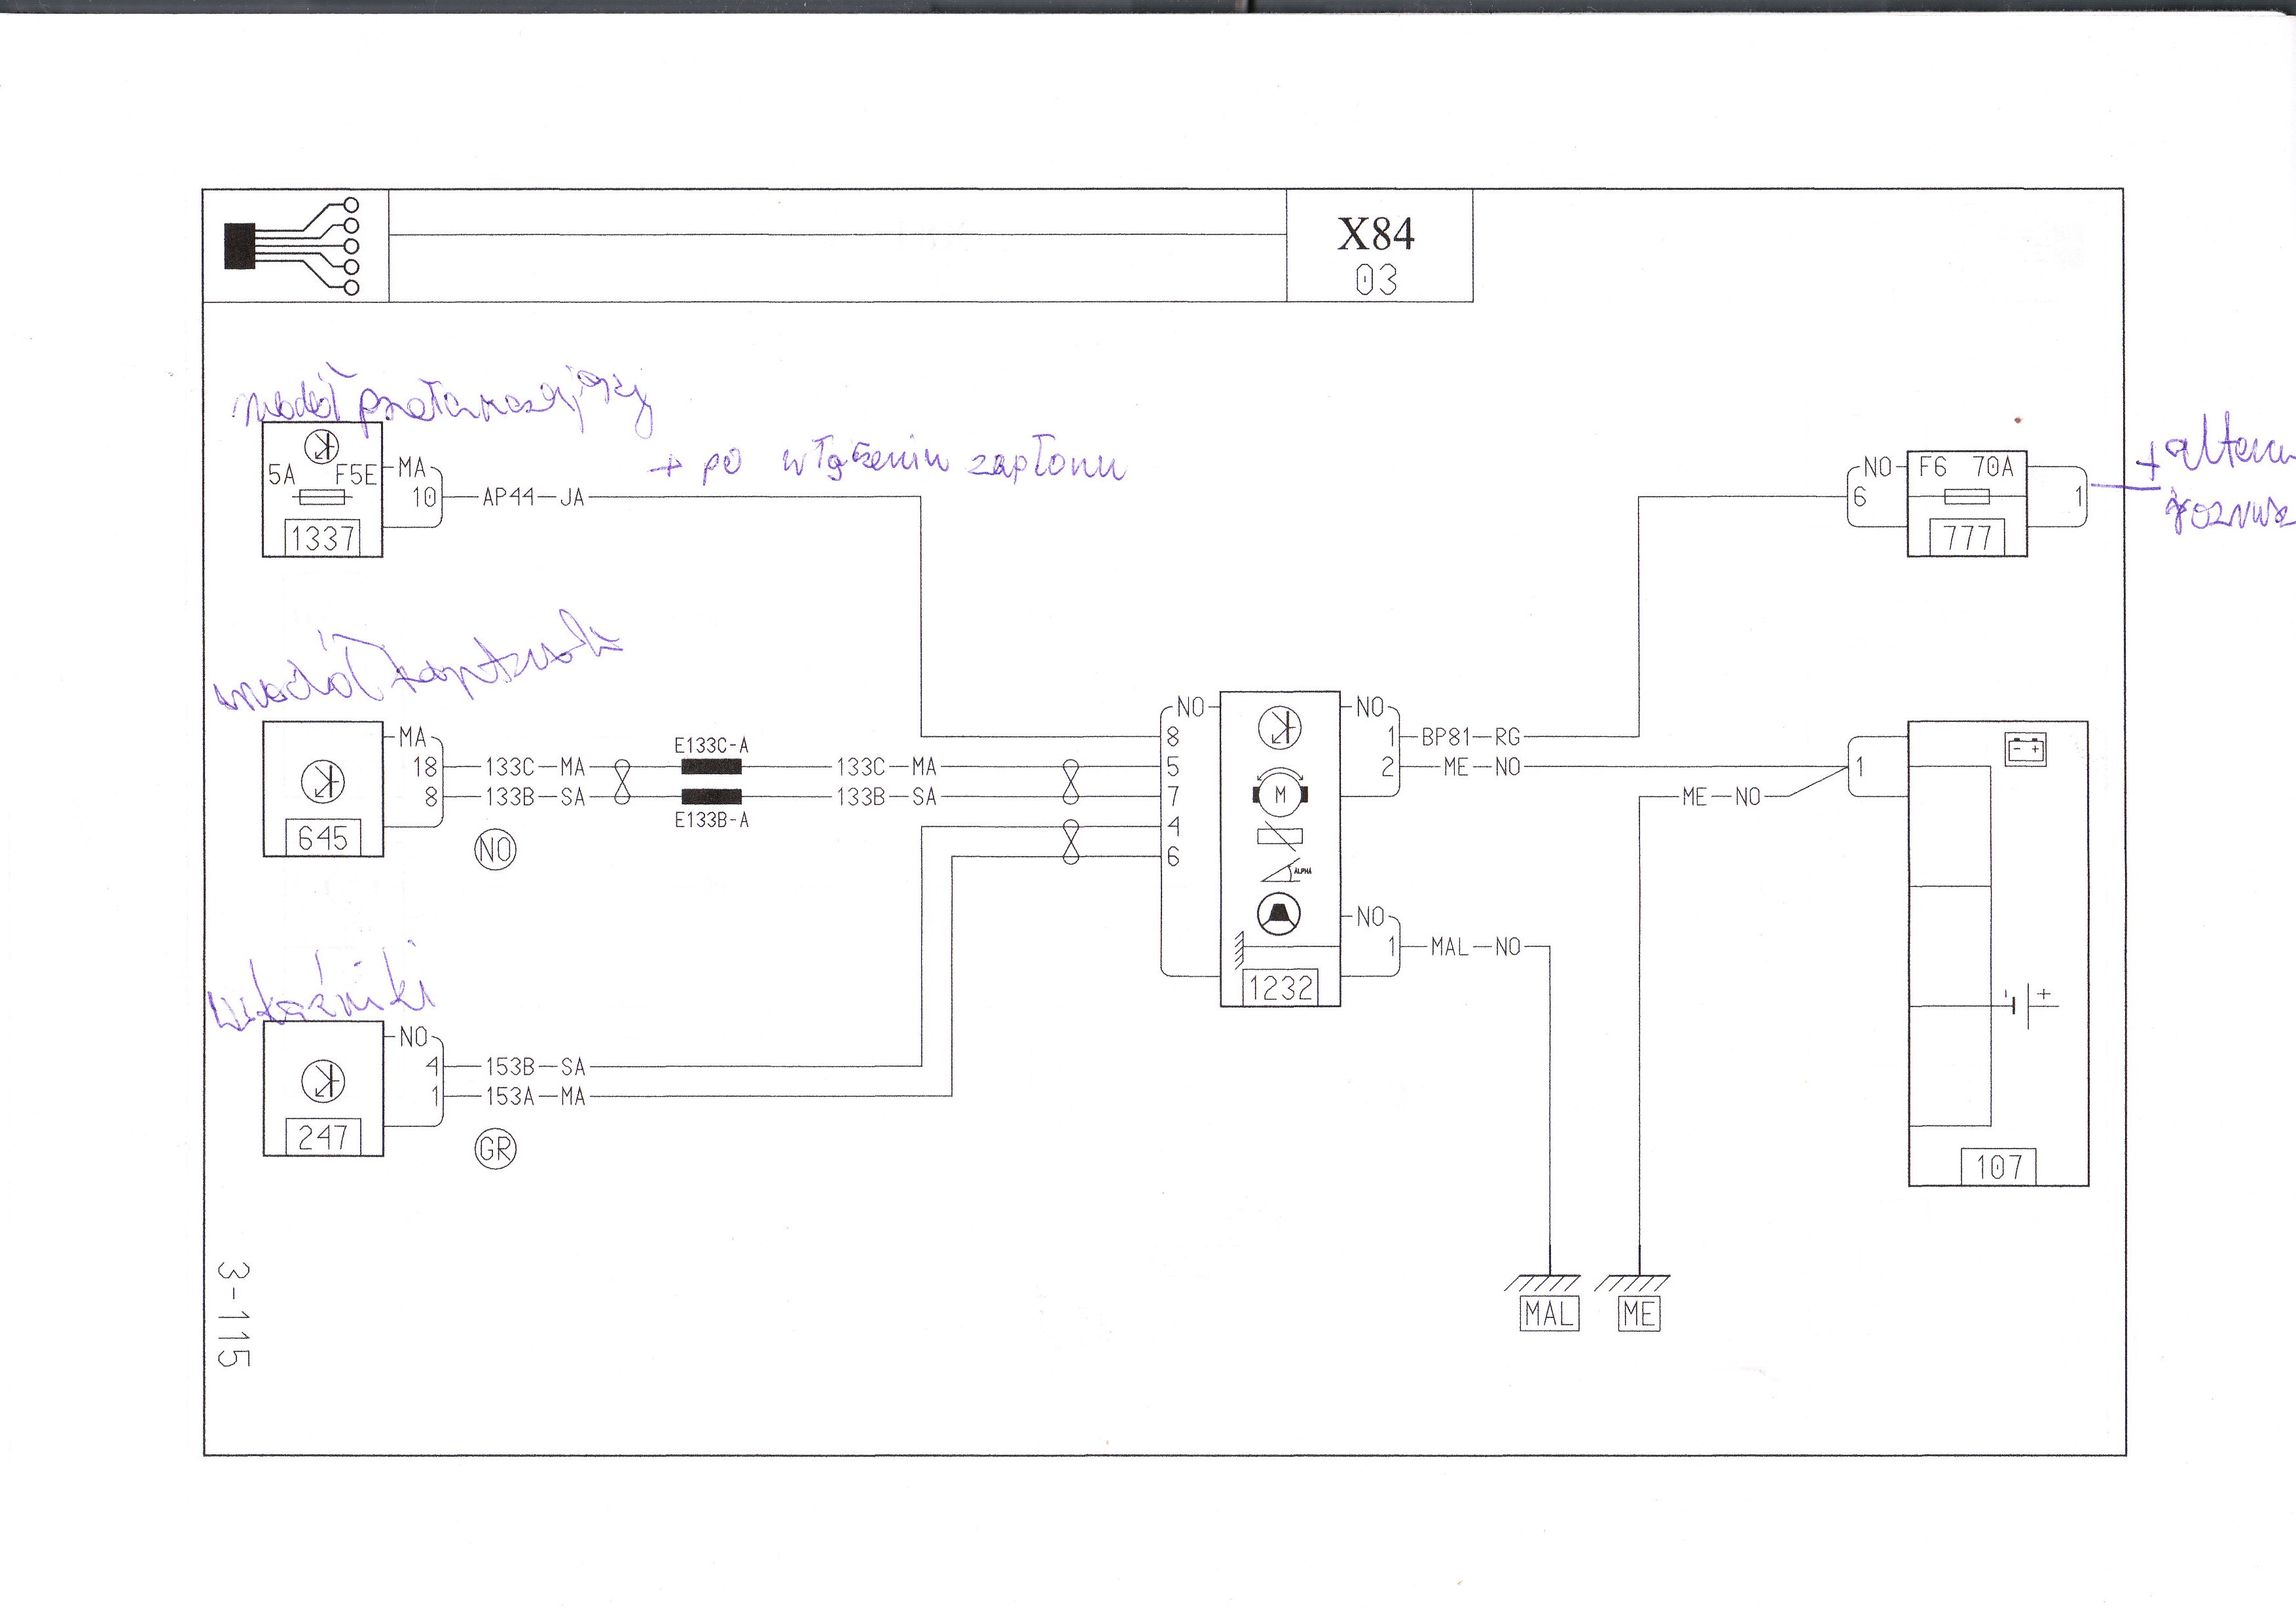The width and height of the screenshot is (2296, 1623).
Task: Click the transistor symbol in box 247
Action: [323, 1080]
